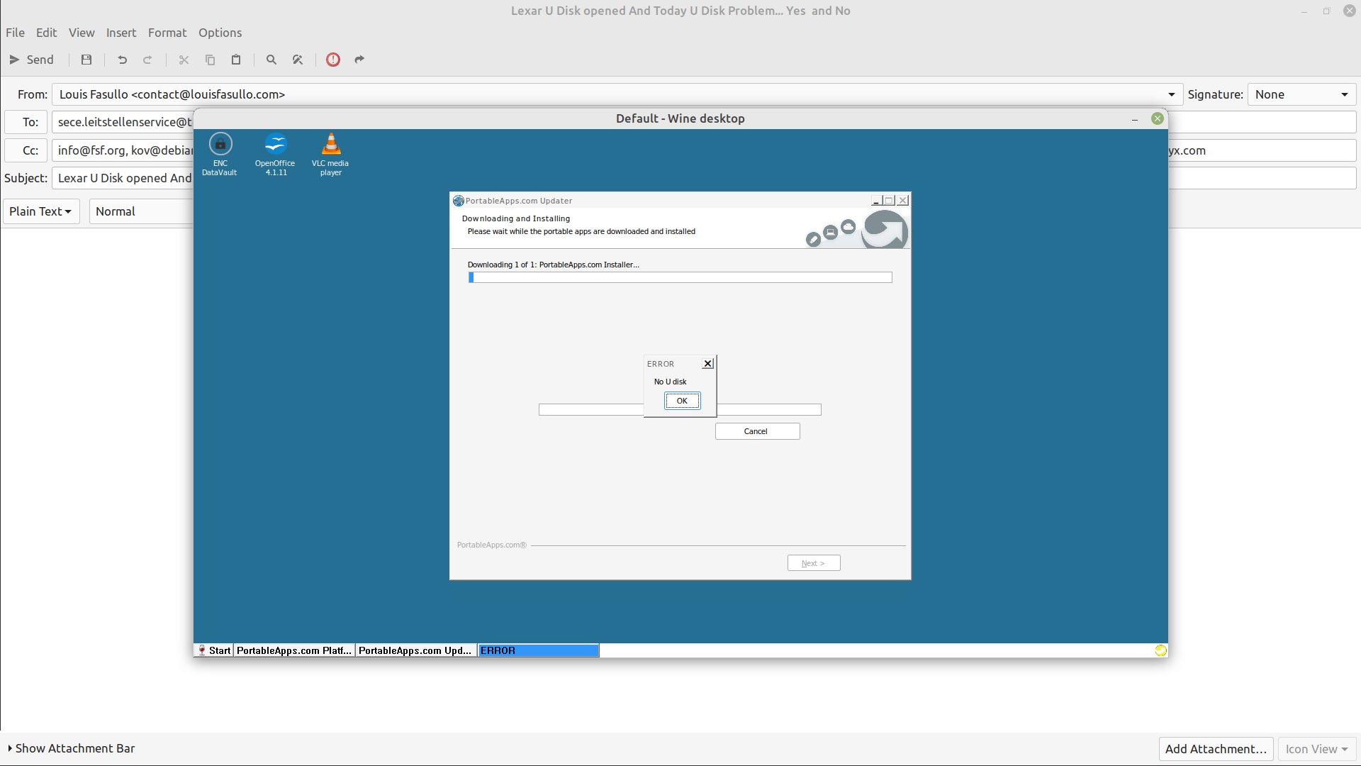
Task: Click the download progress bar in updater
Action: 680,277
